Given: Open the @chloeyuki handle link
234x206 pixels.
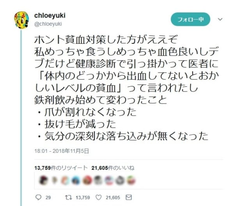Looking at the screenshot, I should [x=48, y=24].
